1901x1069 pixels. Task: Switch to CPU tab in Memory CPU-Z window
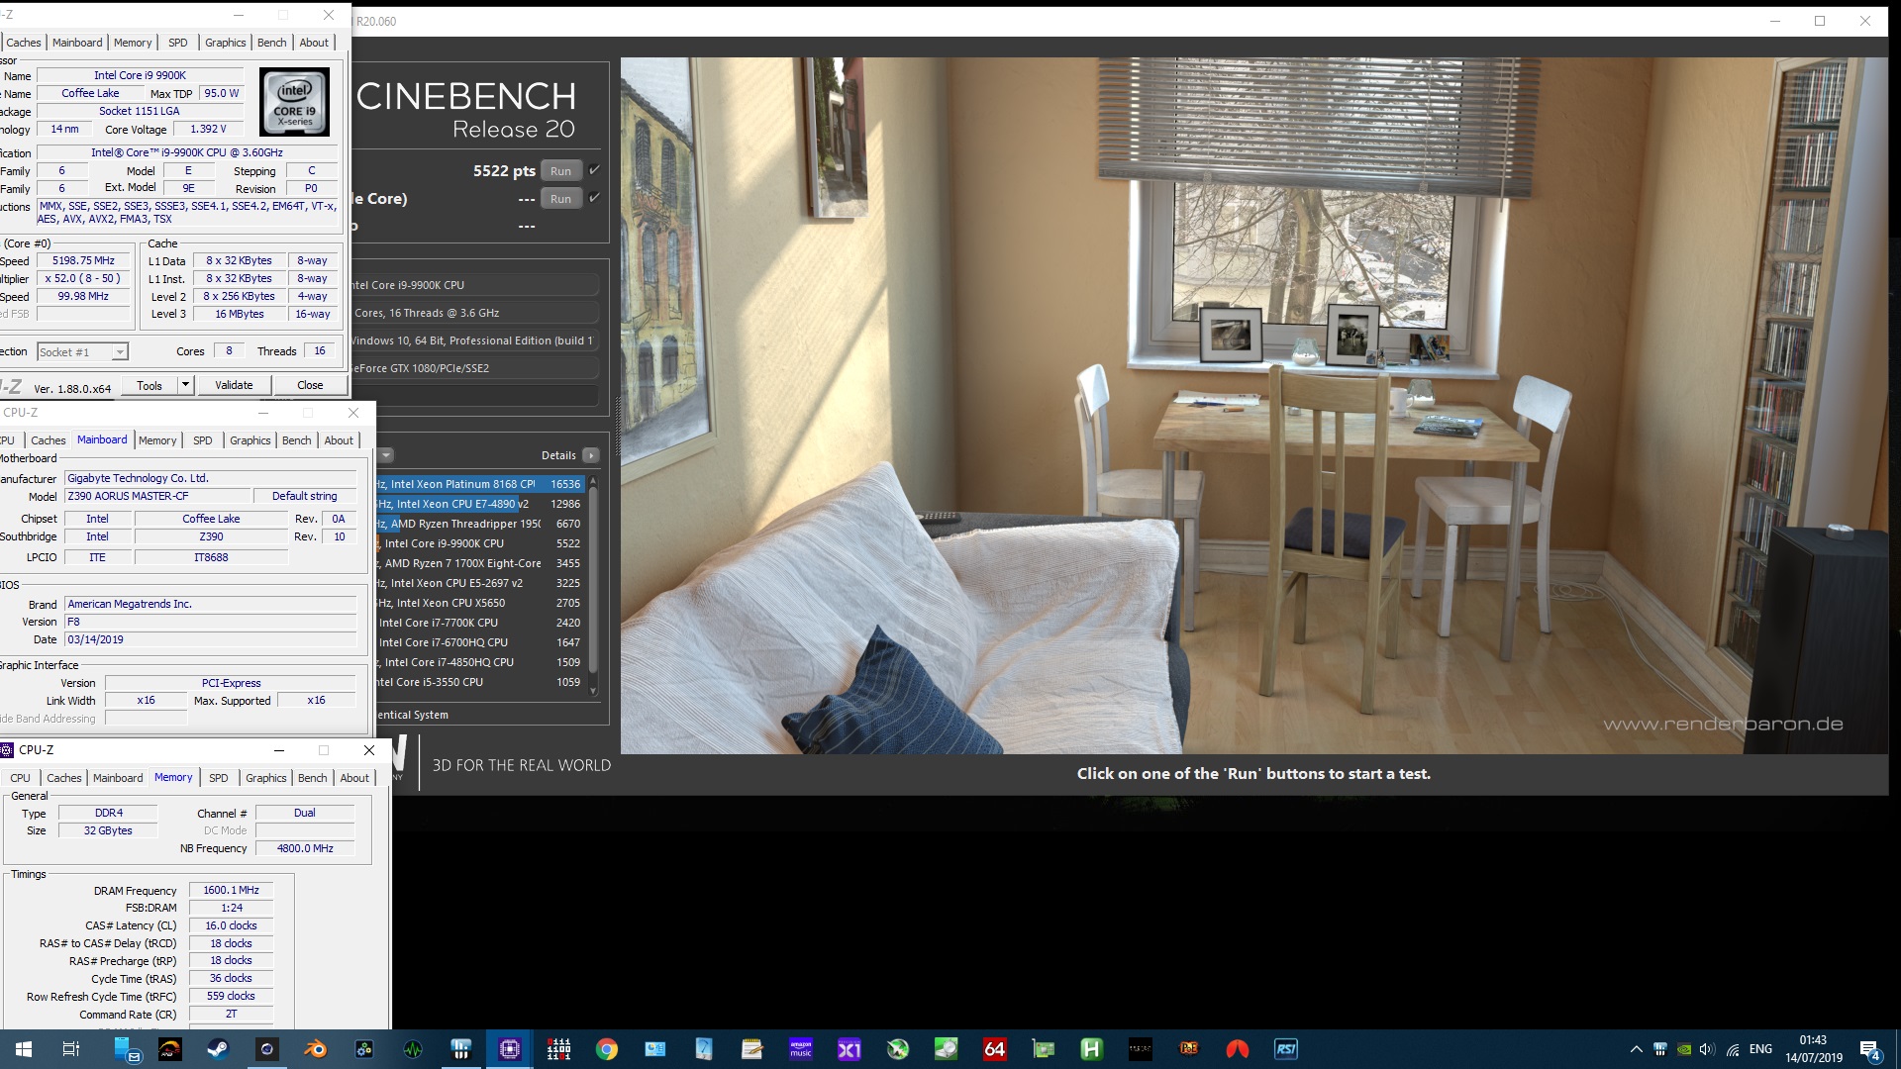(20, 778)
